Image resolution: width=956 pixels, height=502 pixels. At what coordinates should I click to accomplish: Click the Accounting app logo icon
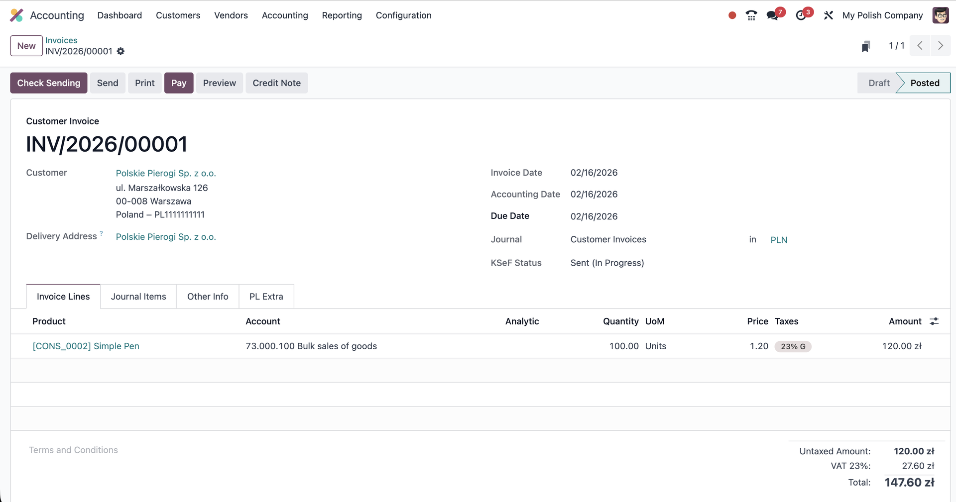[x=16, y=15]
